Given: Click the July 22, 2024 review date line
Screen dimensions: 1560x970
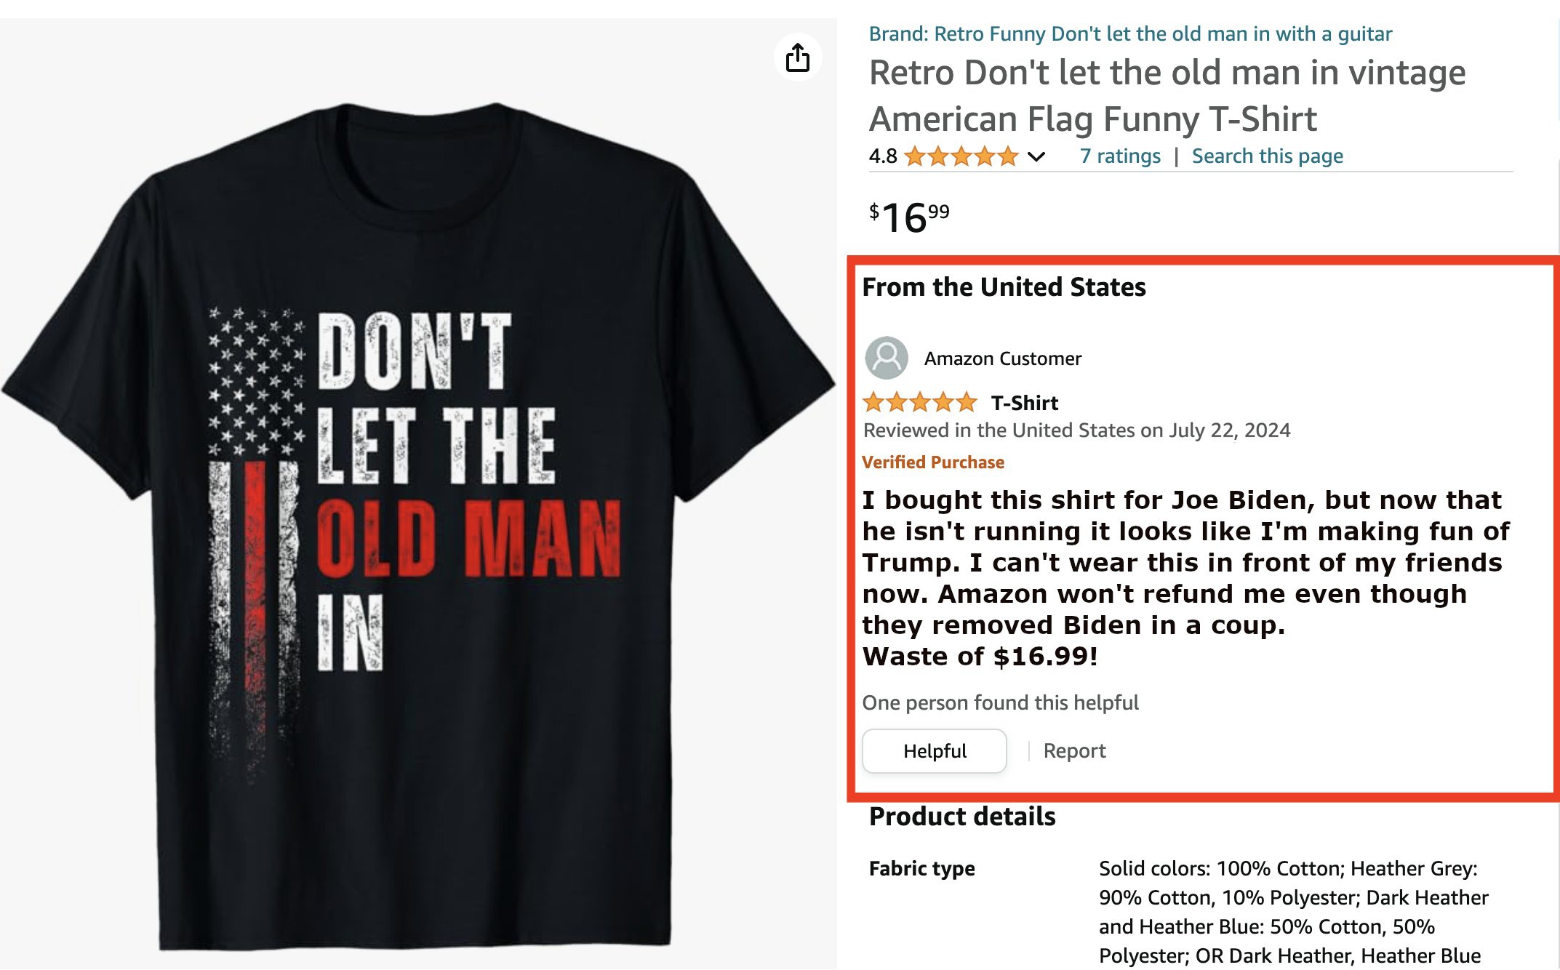Looking at the screenshot, I should (x=1076, y=430).
